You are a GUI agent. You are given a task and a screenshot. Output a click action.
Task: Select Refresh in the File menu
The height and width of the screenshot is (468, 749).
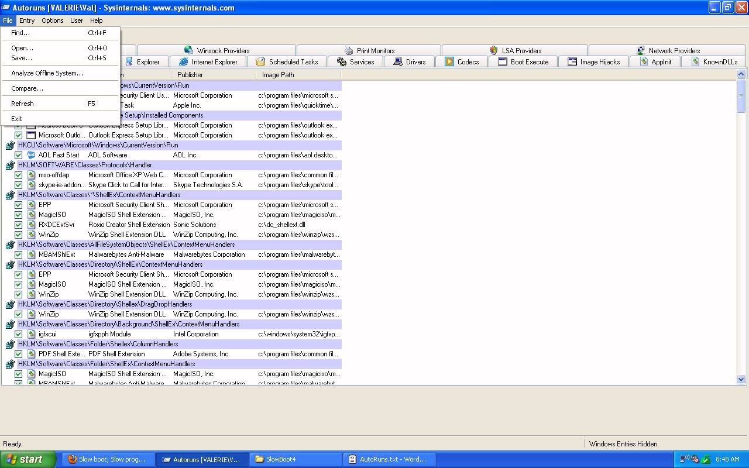pyautogui.click(x=61, y=104)
